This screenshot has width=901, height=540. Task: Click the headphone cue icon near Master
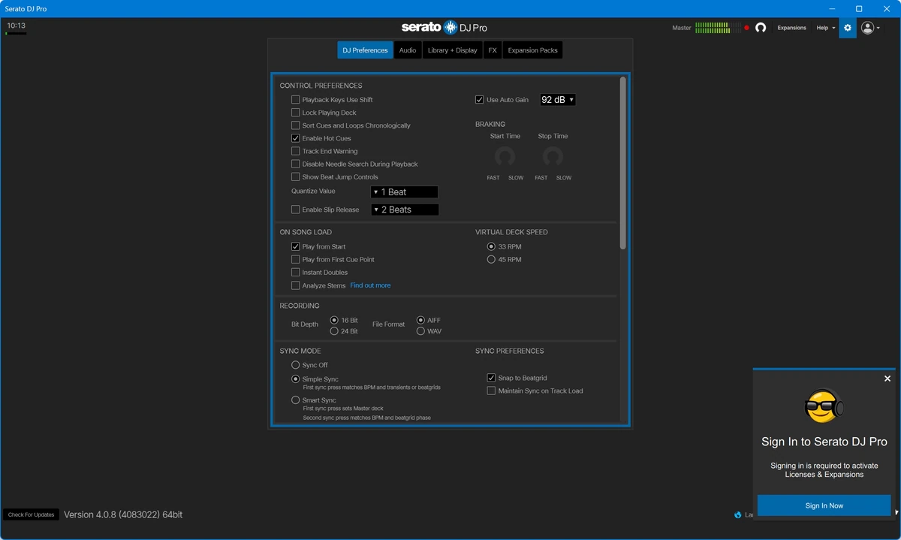coord(761,28)
